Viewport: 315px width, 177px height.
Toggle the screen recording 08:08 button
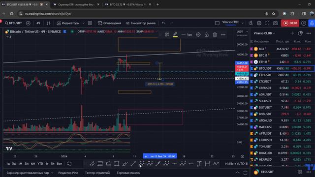290,23
